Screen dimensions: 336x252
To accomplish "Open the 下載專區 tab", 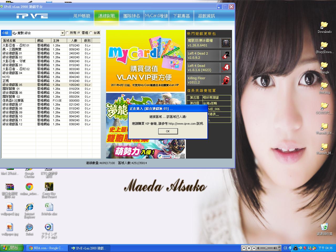I will pos(181,16).
